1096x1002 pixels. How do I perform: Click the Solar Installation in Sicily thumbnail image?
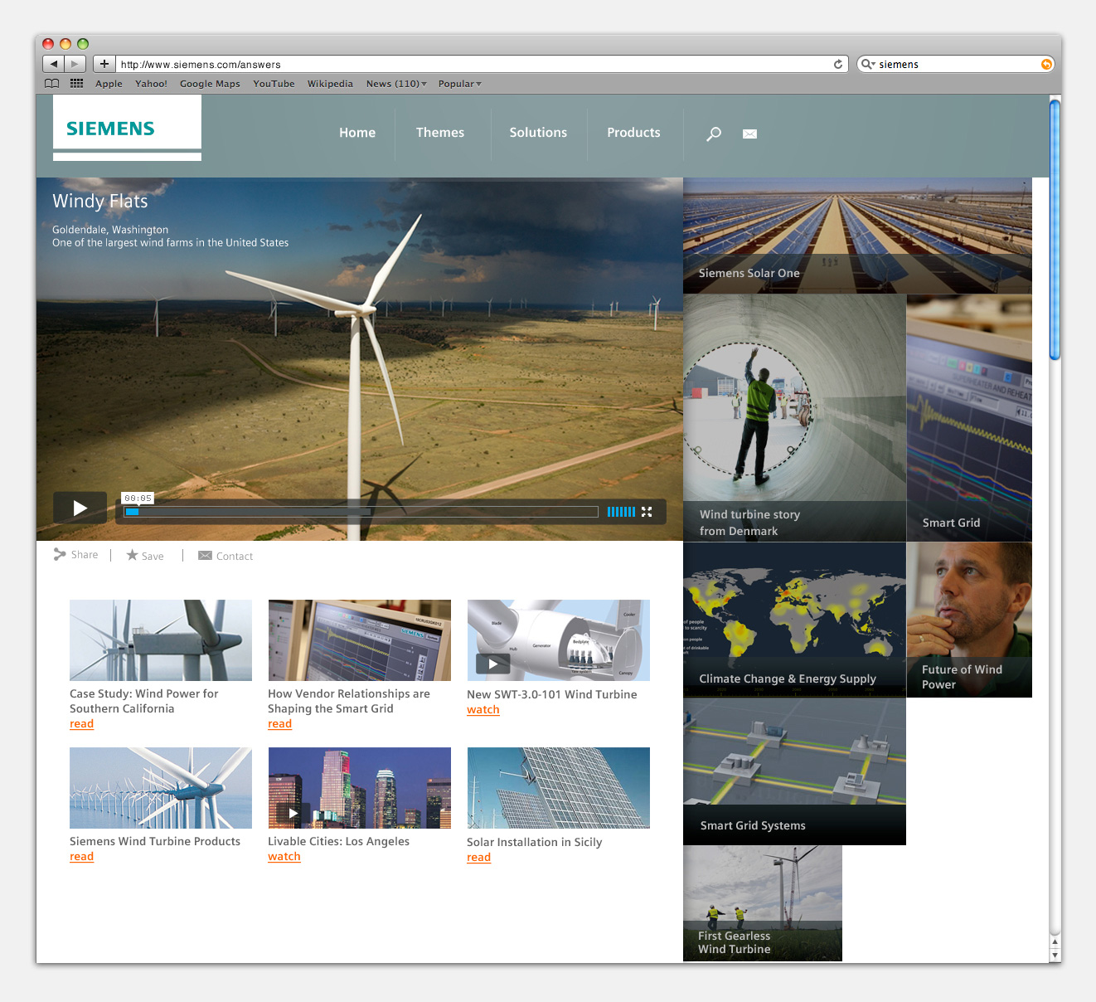(x=559, y=788)
